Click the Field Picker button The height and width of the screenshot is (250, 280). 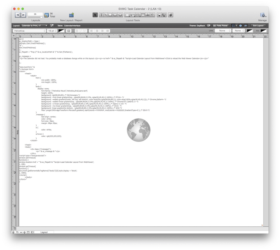[x=221, y=26]
